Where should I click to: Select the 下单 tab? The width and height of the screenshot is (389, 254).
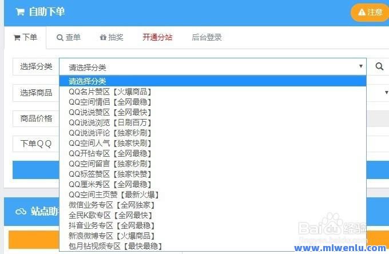tap(25, 37)
